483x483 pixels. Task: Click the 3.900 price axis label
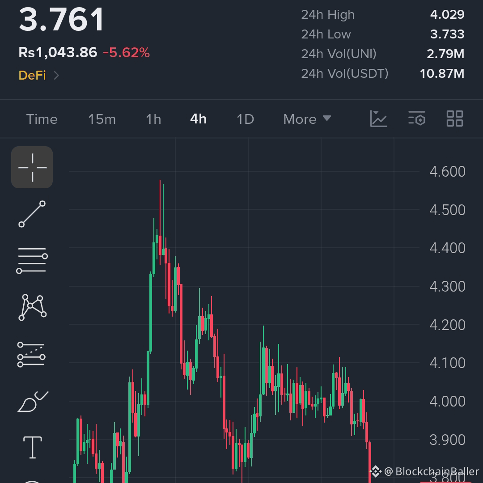[447, 440]
